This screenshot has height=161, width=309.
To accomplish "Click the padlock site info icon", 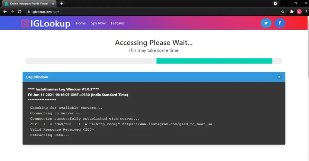I will pyautogui.click(x=29, y=12).
